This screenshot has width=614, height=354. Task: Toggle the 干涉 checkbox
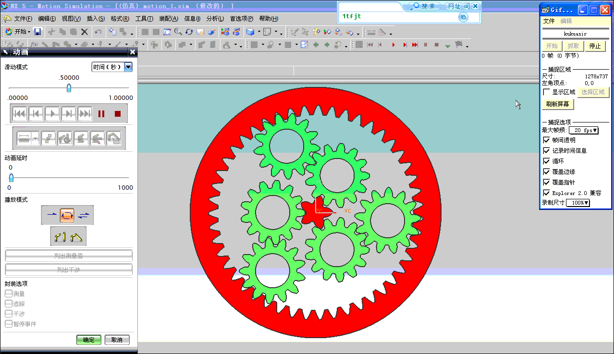click(x=8, y=314)
